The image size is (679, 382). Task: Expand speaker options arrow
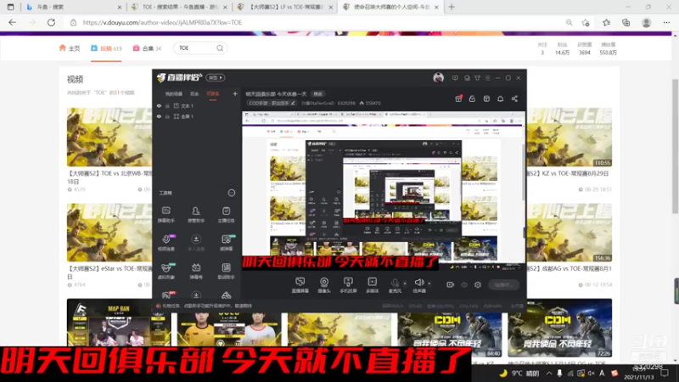[x=429, y=284]
